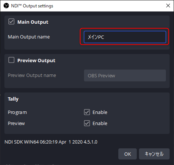Screen dimensions: 174x165
Task: Disable the Preview tally Enable checkbox
Action: [x=87, y=123]
